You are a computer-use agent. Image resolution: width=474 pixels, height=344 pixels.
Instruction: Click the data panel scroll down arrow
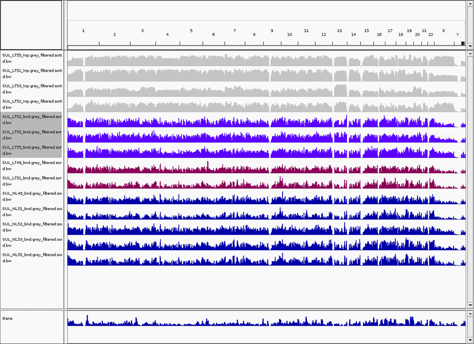point(470,306)
